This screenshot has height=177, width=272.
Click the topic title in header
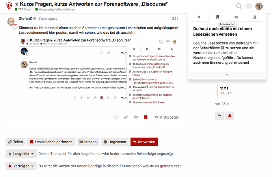pos(94,4)
